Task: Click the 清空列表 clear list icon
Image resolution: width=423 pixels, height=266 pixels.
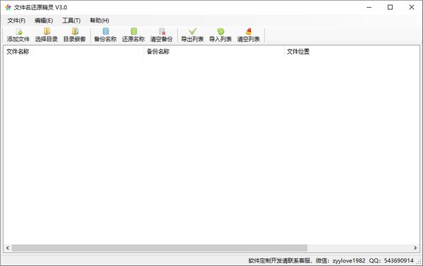Action: click(248, 35)
